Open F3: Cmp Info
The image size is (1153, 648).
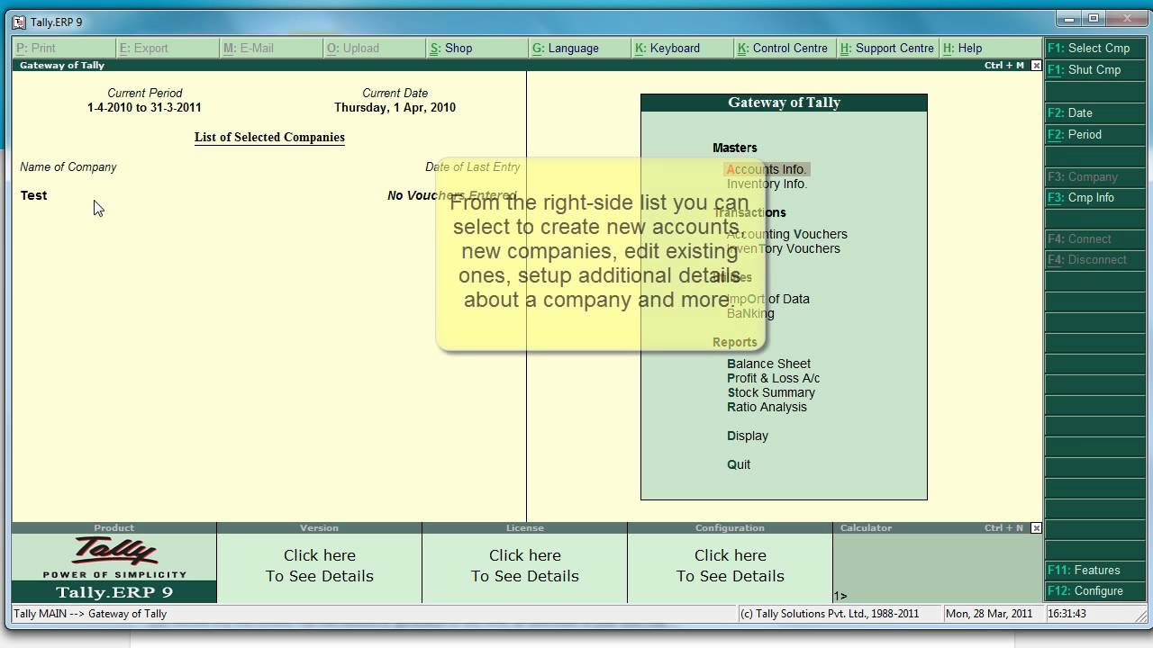pos(1095,198)
